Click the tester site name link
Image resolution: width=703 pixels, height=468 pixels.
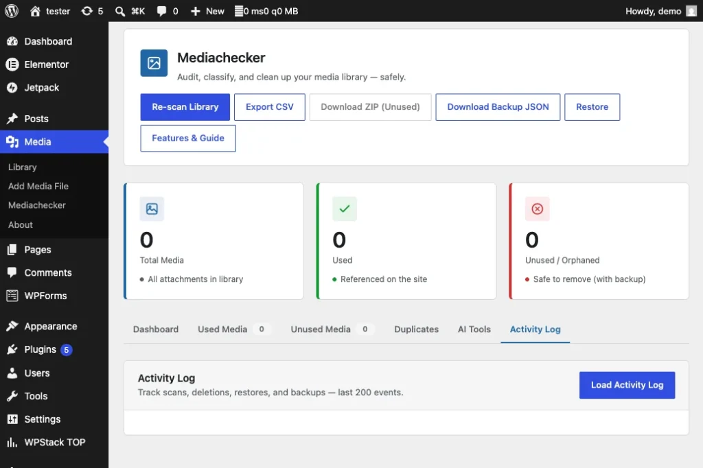tap(58, 11)
